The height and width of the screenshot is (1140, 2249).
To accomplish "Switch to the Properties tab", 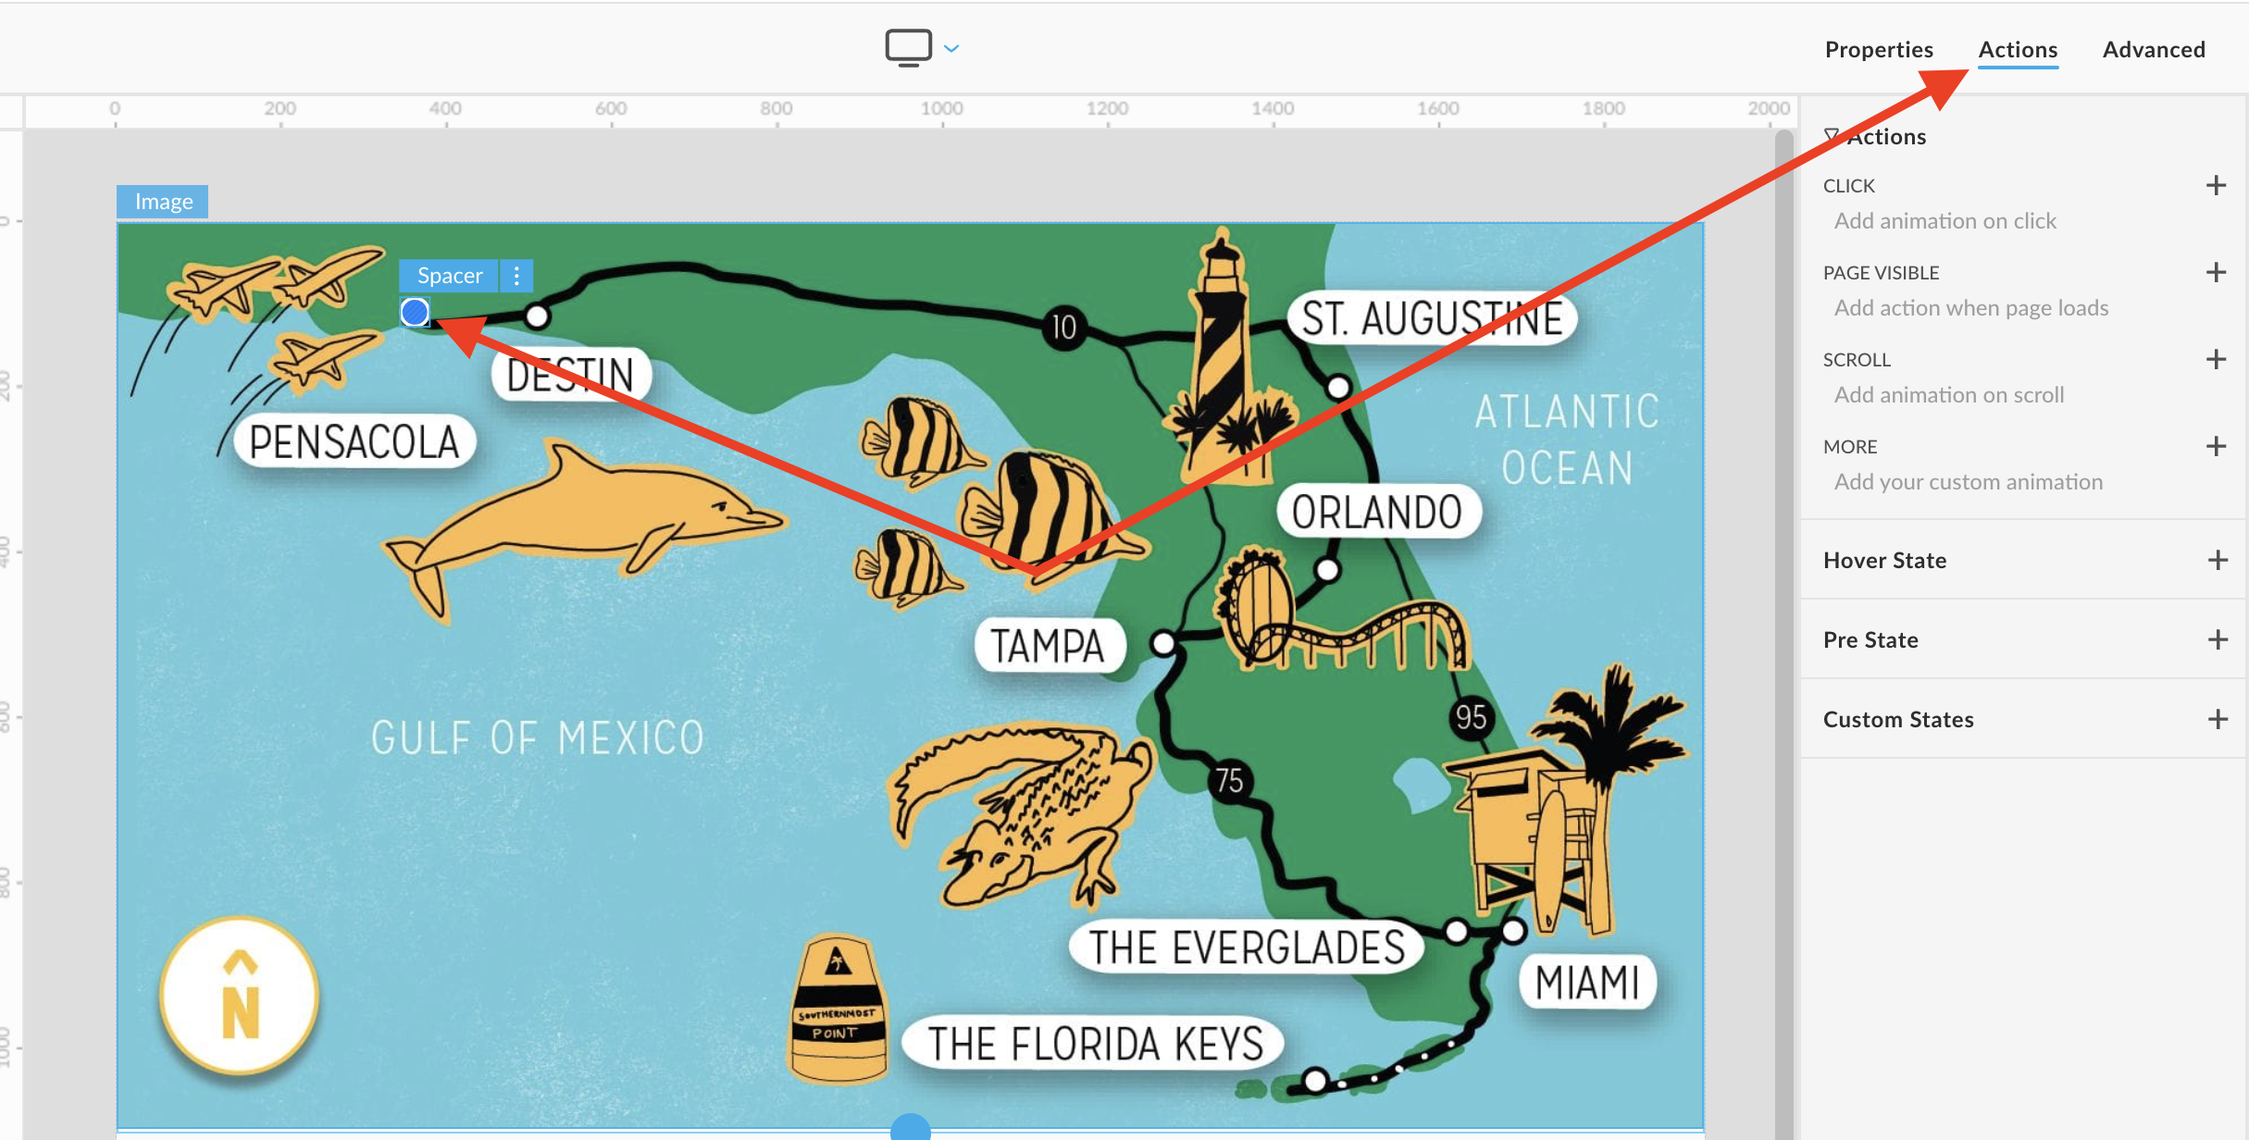I will point(1878,49).
